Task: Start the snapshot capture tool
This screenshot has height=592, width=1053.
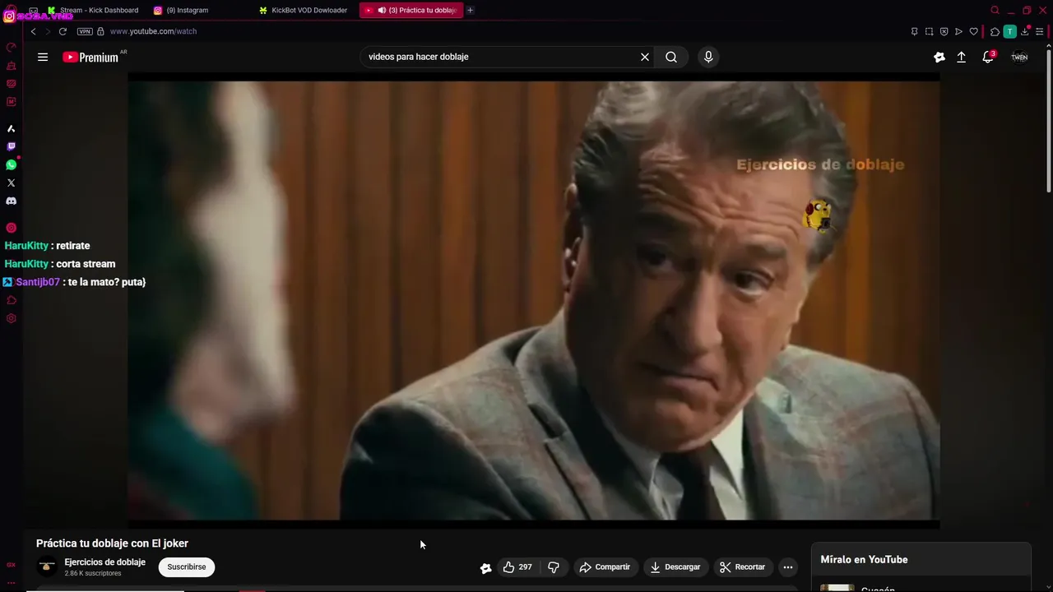Action: pos(929,31)
